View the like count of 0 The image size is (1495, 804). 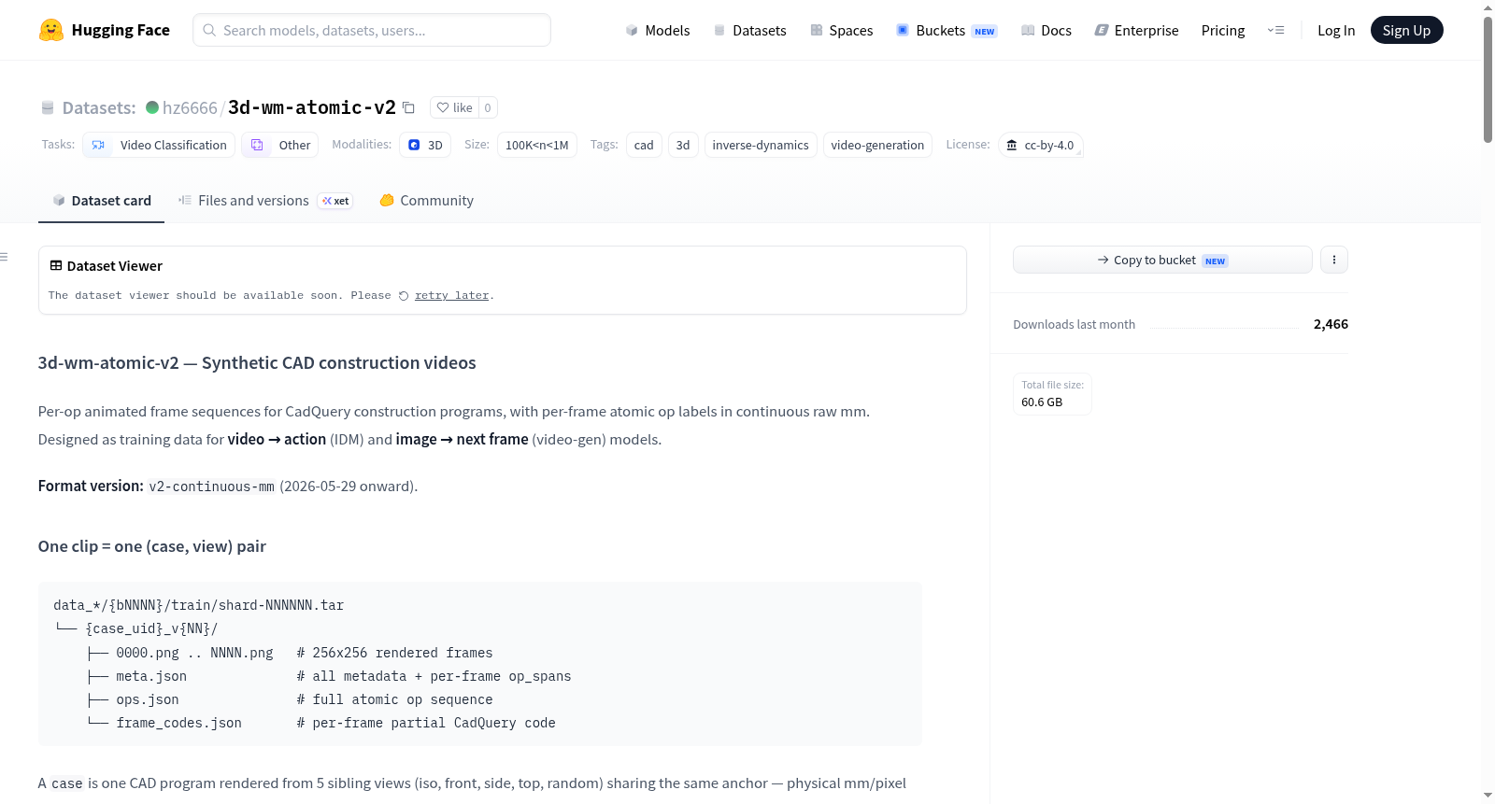click(x=488, y=107)
